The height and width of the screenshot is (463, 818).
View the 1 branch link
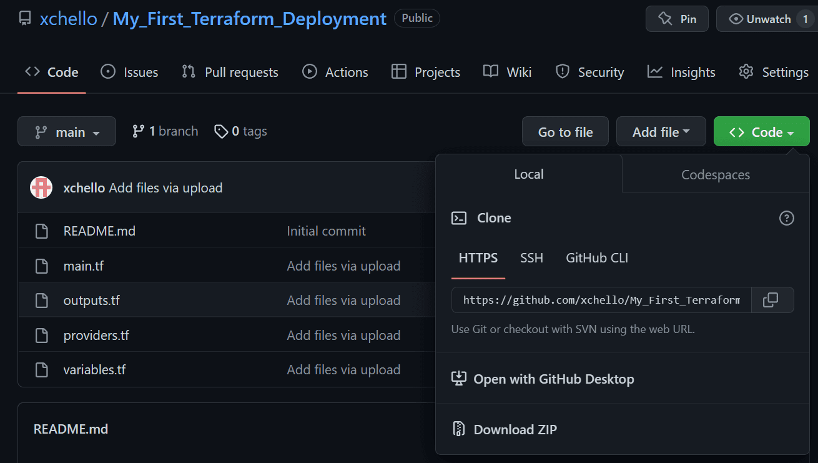165,131
